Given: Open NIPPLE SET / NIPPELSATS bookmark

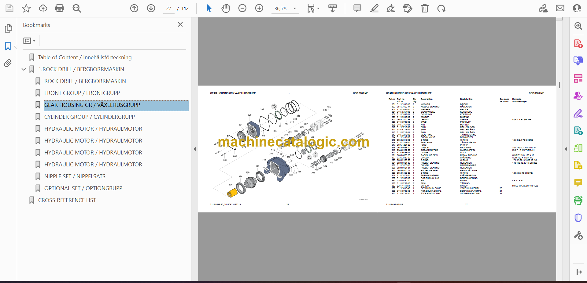Looking at the screenshot, I should (x=75, y=176).
